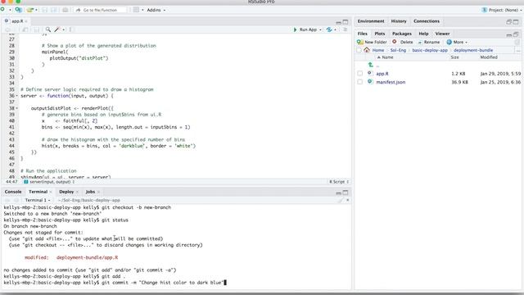Viewport: 524px width, 295px height.
Task: Close the app.R editor tab
Action: point(26,21)
